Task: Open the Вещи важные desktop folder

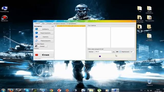Action: tap(149, 10)
